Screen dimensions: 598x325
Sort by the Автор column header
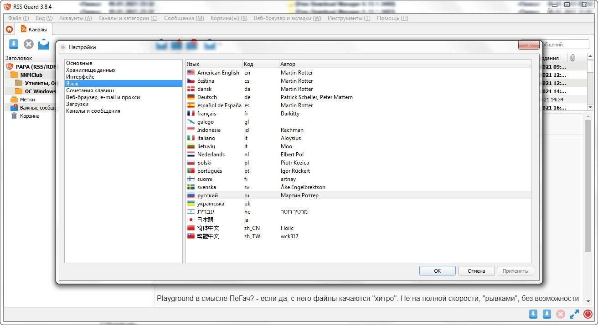(x=405, y=64)
